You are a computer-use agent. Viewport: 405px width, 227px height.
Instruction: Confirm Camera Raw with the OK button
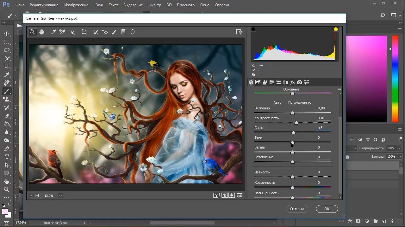(x=327, y=209)
